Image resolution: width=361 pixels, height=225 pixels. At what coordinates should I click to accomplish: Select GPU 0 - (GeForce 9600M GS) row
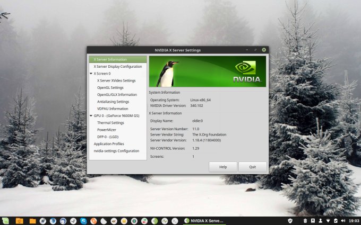118,116
